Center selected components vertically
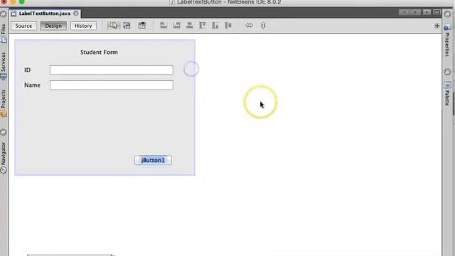This screenshot has height=256, width=455. point(228,26)
